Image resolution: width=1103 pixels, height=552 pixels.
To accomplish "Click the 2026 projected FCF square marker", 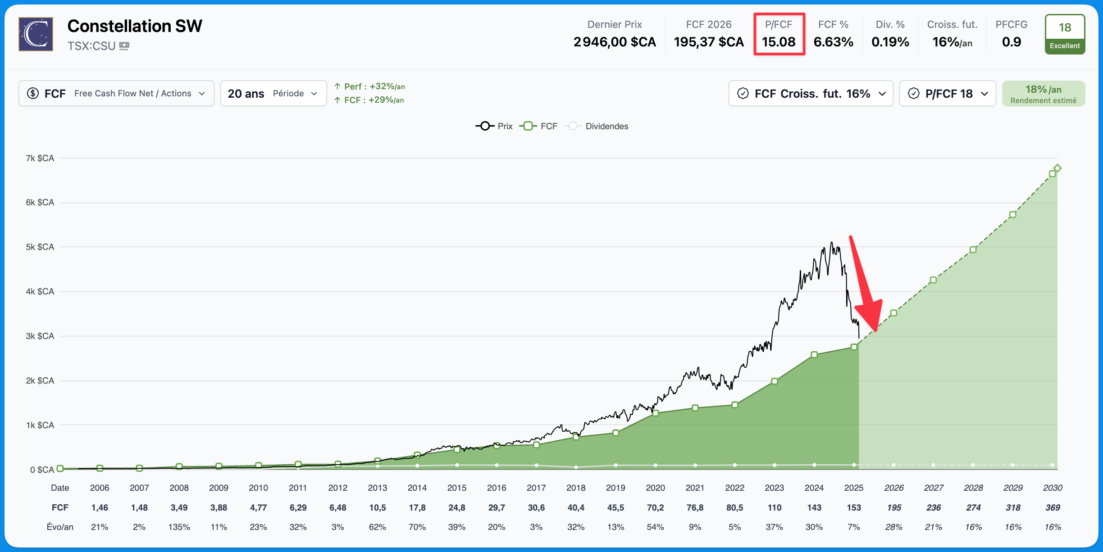I will pyautogui.click(x=893, y=313).
